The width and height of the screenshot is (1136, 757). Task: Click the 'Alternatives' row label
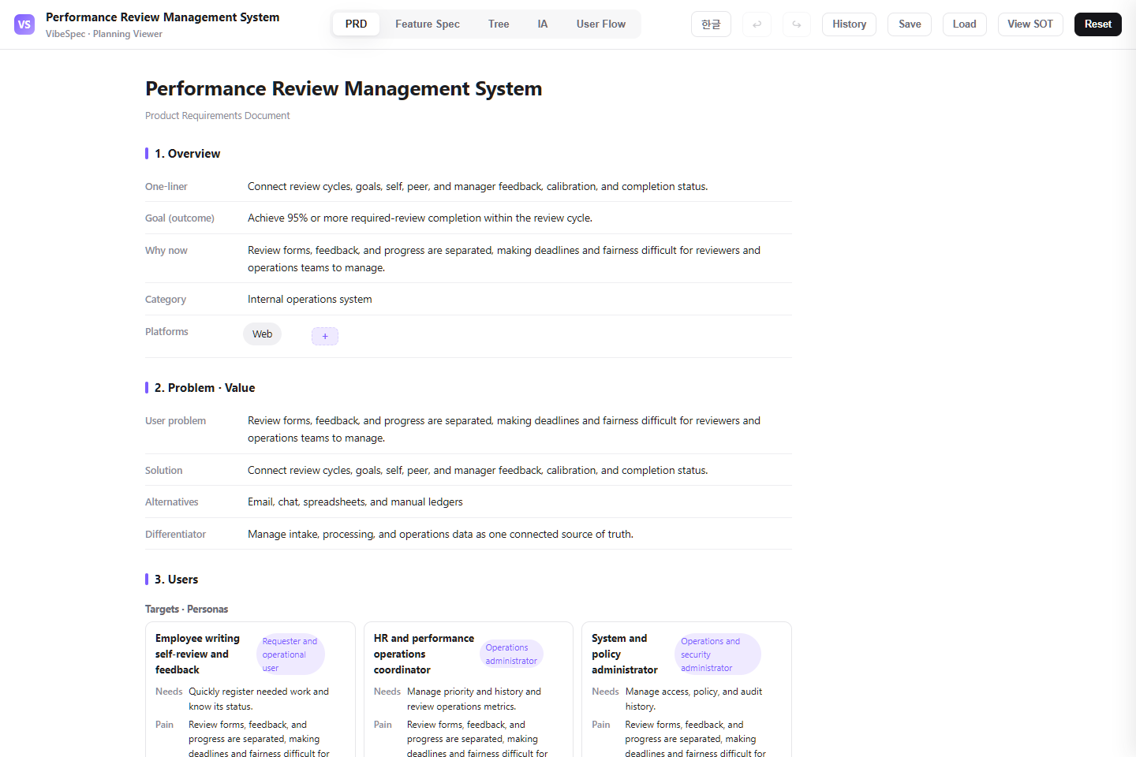pos(171,502)
